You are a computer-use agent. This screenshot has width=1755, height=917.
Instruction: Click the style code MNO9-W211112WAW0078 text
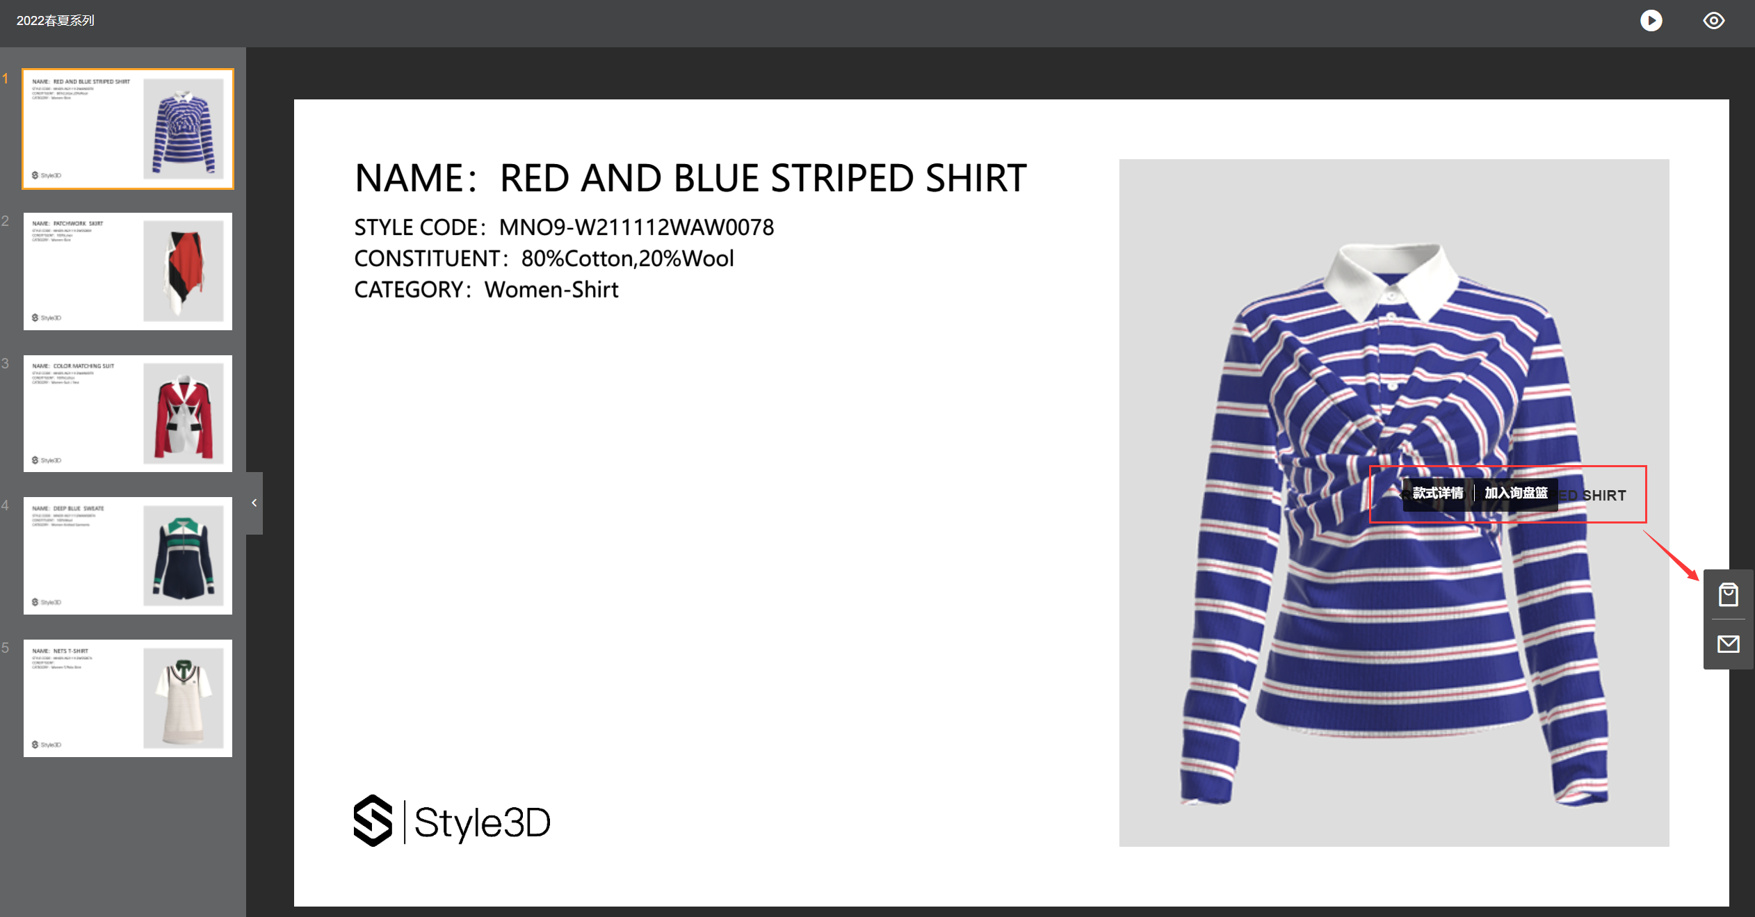(636, 227)
